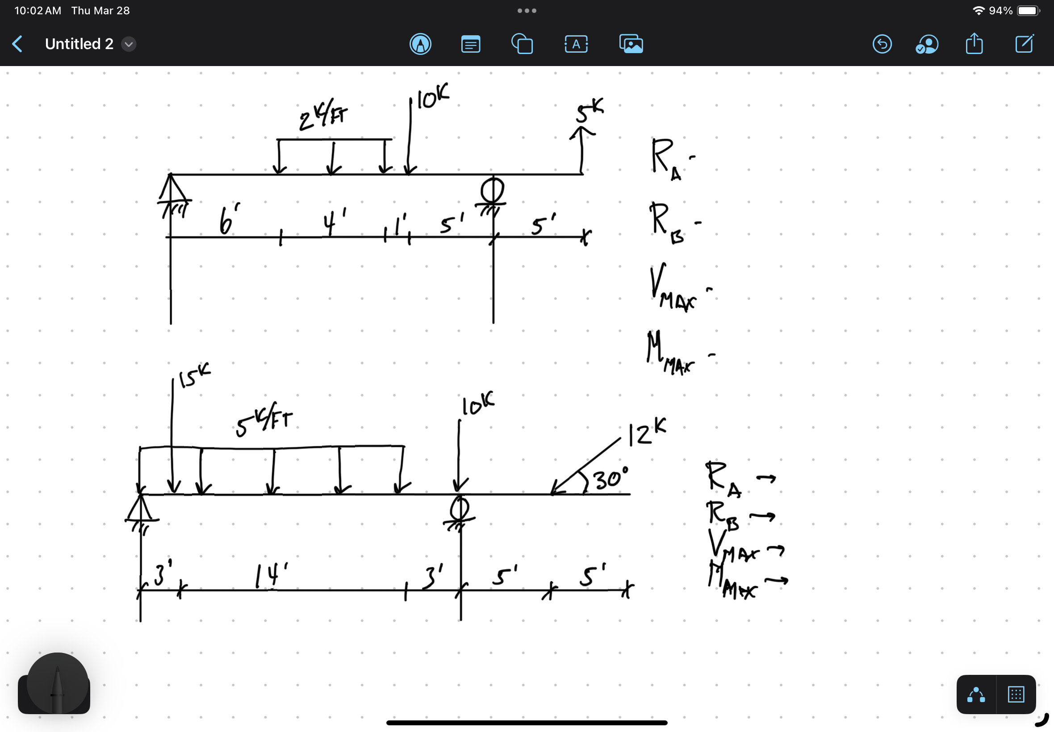Screen dimensions: 1054x732
Task: Tap the Wi-Fi status icon
Action: pos(978,11)
